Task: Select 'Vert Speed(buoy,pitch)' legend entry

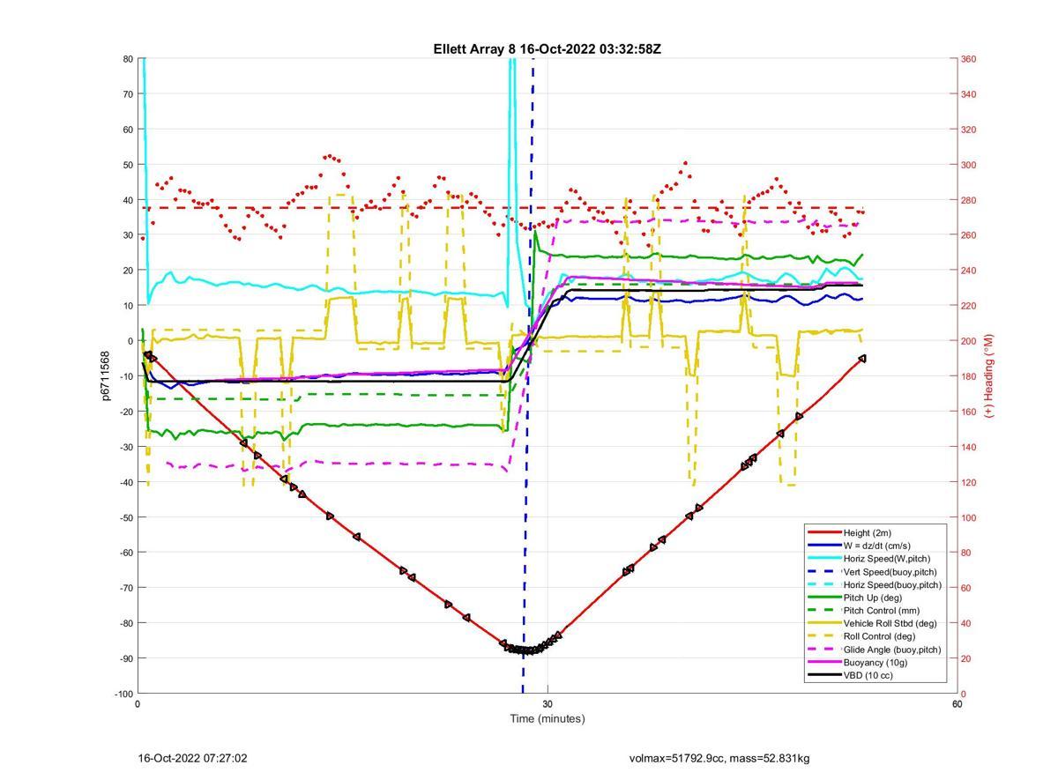Action: click(890, 571)
